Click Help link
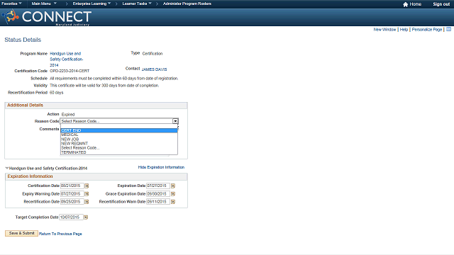The width and height of the screenshot is (454, 255). 404,30
